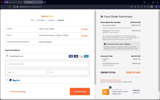Image resolution: width=160 pixels, height=100 pixels.
Task: Click the Complete Order button
Action: pos(80,91)
